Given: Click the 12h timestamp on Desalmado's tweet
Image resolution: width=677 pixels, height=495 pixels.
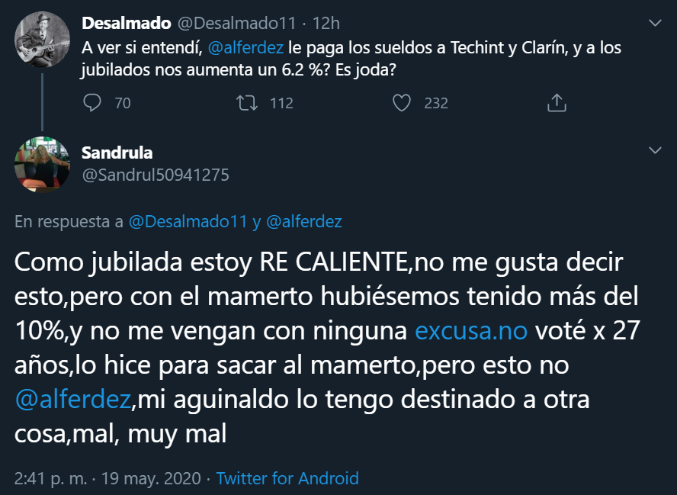Looking at the screenshot, I should [329, 24].
